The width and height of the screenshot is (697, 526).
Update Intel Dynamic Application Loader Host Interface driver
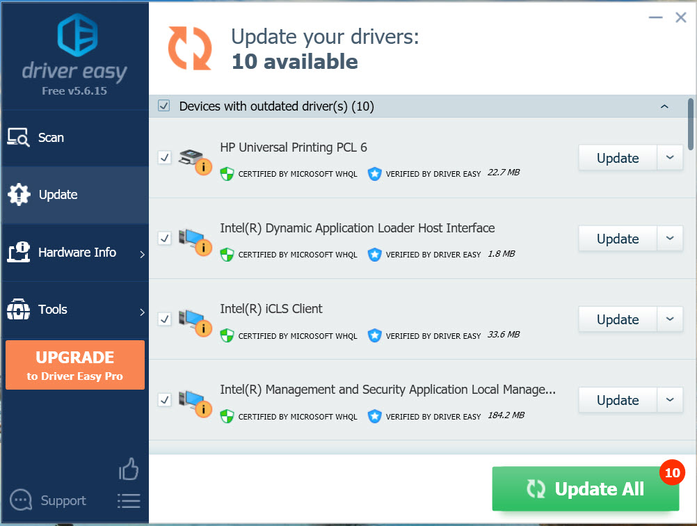[x=618, y=239]
